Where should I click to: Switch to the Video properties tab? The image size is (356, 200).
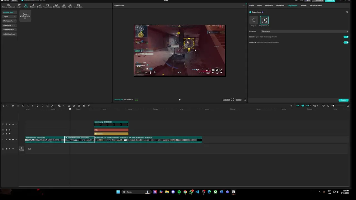pos(251,6)
